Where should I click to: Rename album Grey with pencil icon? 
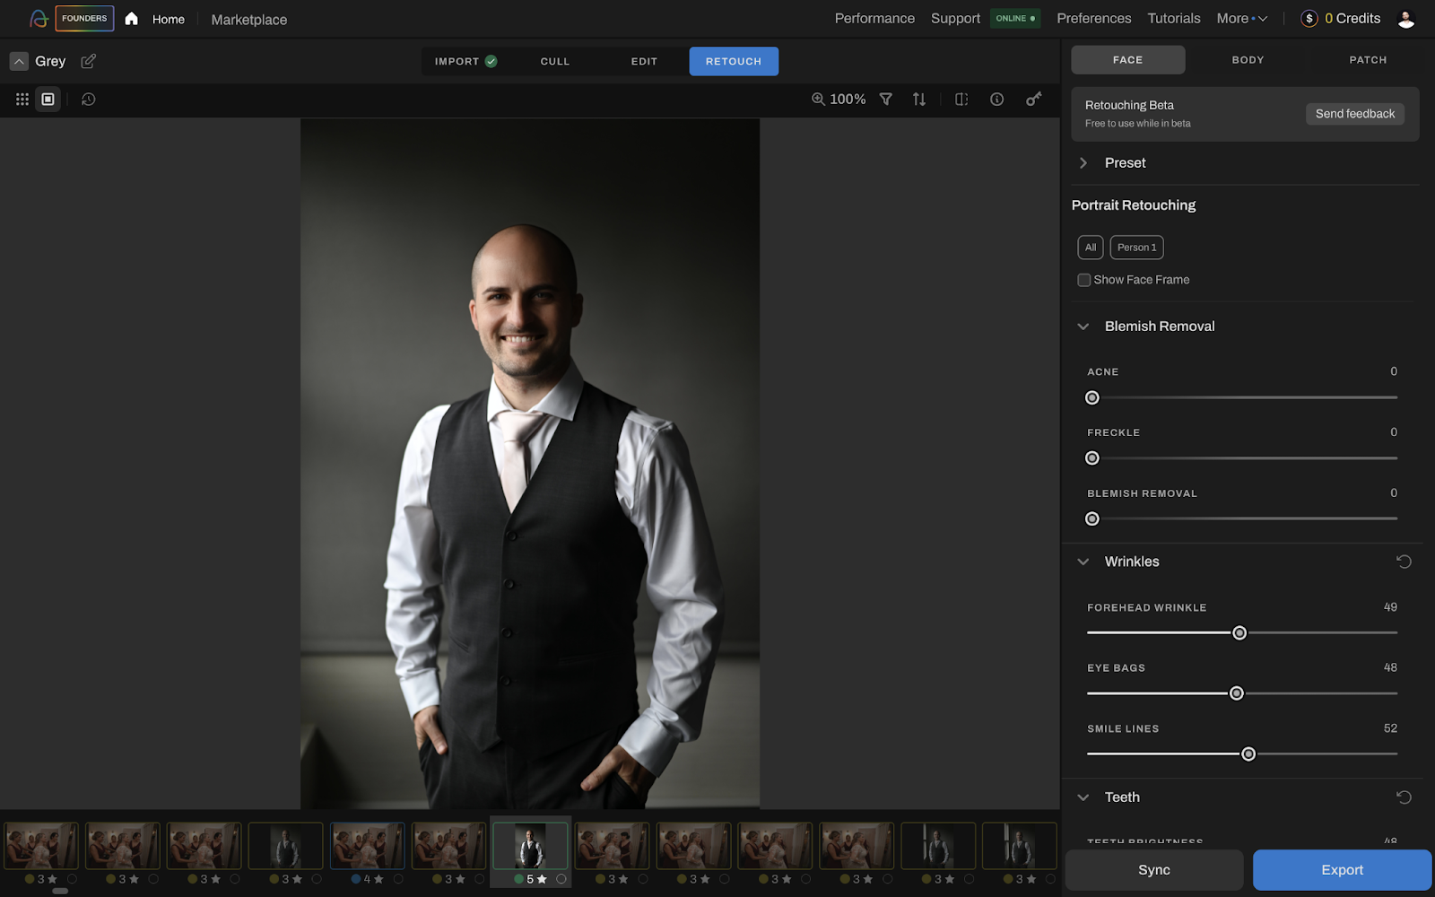88,61
